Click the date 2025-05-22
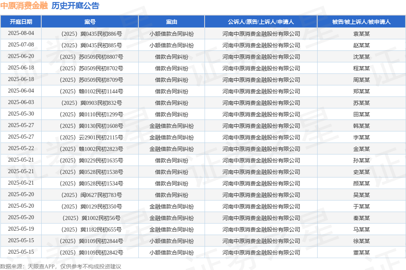 (x=21, y=148)
